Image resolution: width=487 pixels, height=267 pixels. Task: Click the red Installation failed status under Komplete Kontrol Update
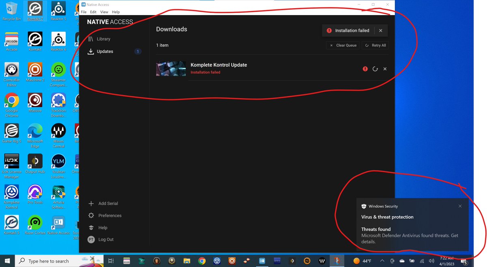click(x=205, y=72)
